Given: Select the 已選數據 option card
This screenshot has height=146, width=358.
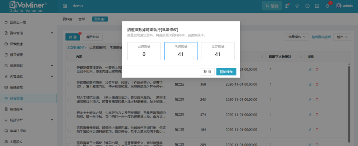Looking at the screenshot, I should tap(144, 51).
